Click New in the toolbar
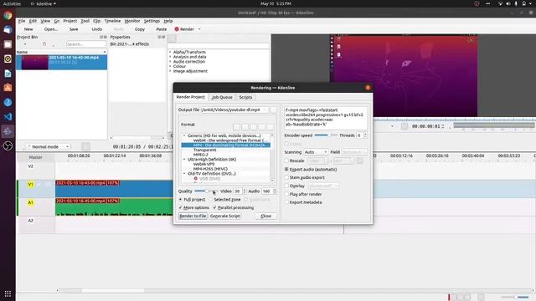This screenshot has height=301, width=536. [28, 29]
